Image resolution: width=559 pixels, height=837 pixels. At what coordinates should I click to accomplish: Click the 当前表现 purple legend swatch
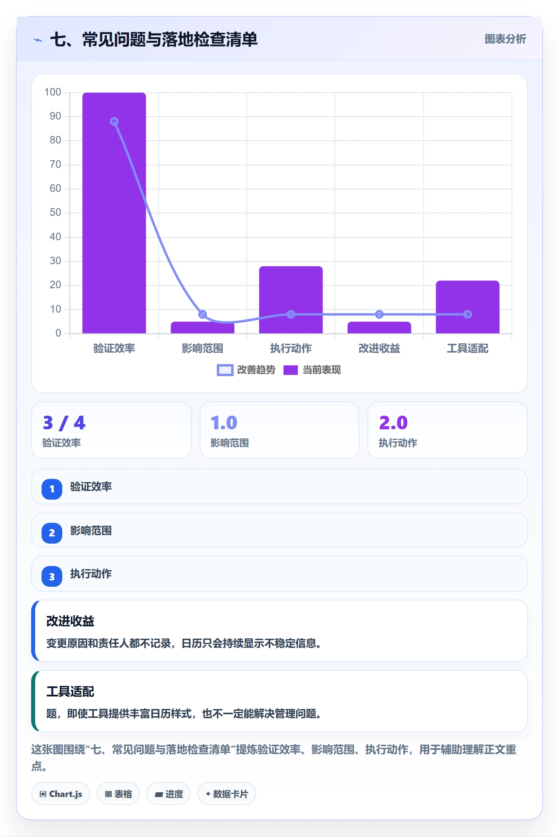point(291,370)
